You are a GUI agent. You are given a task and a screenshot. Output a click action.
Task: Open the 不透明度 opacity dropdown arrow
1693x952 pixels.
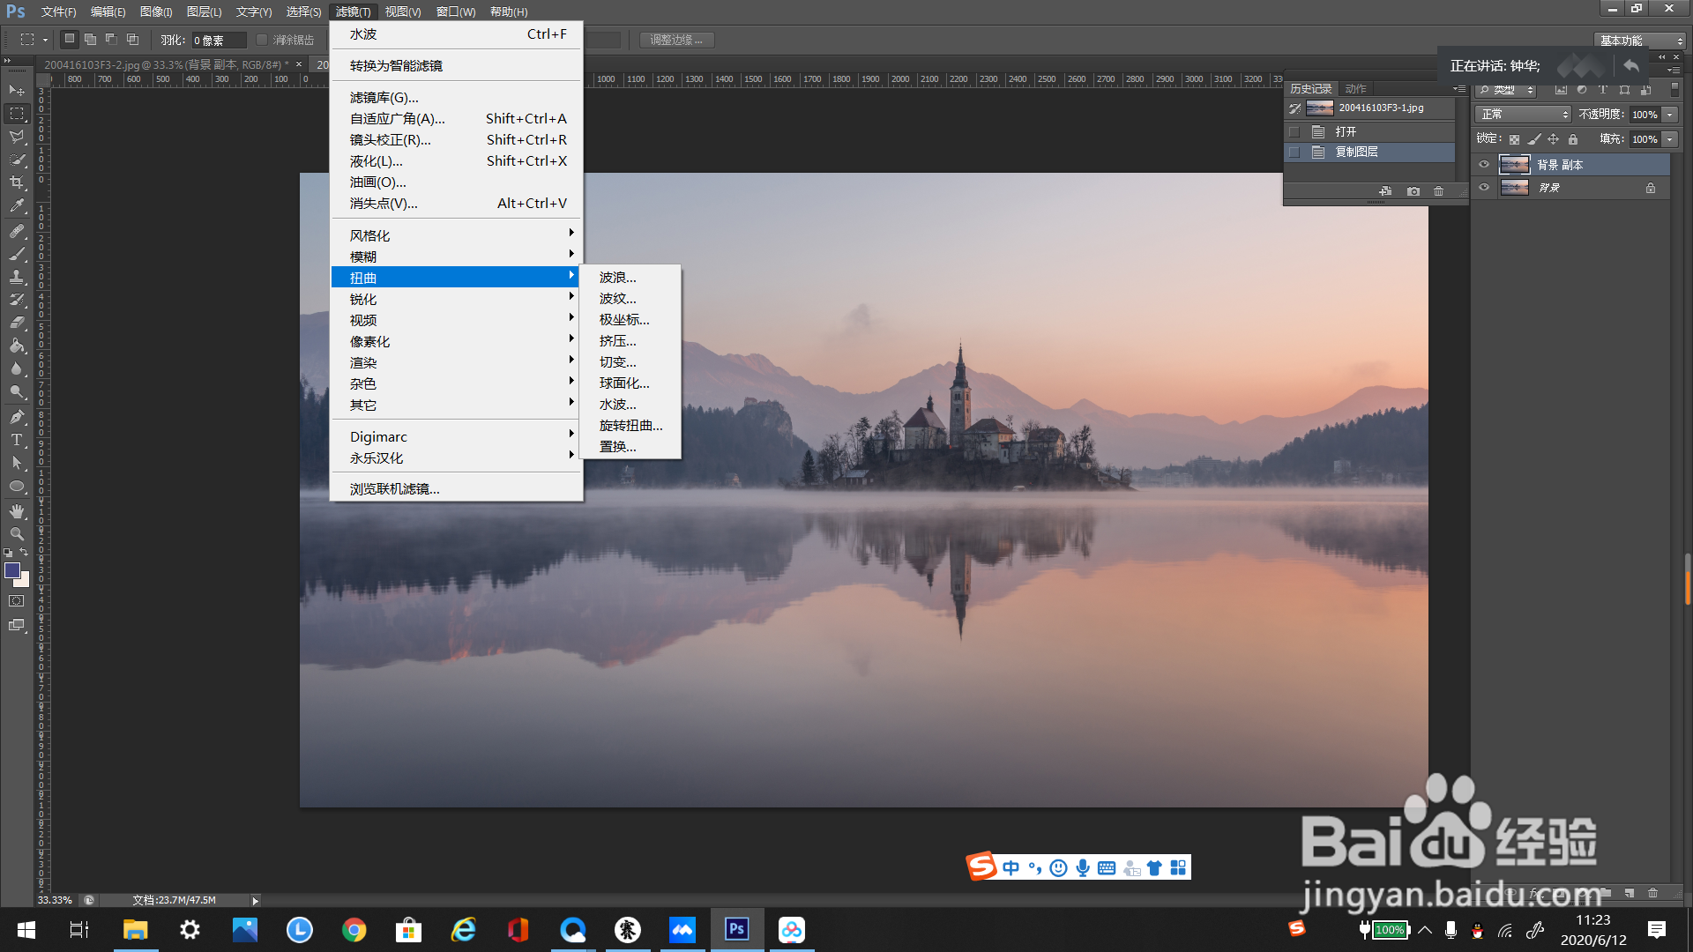(x=1669, y=115)
